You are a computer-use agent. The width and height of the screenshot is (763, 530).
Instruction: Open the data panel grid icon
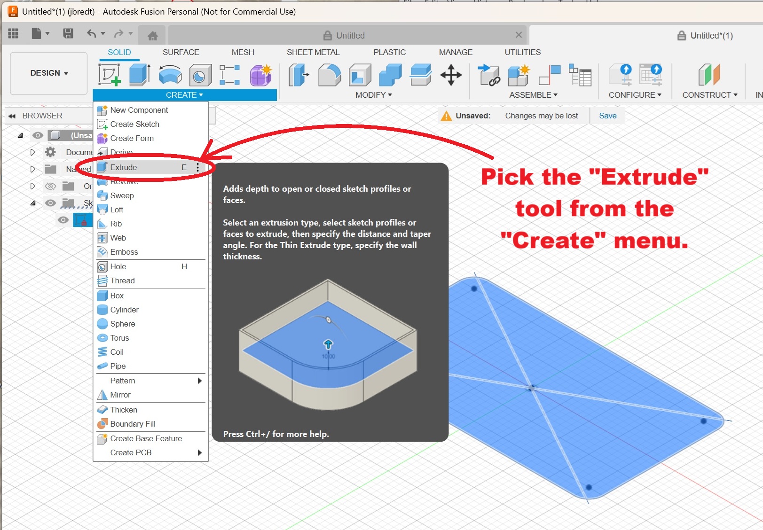(13, 33)
